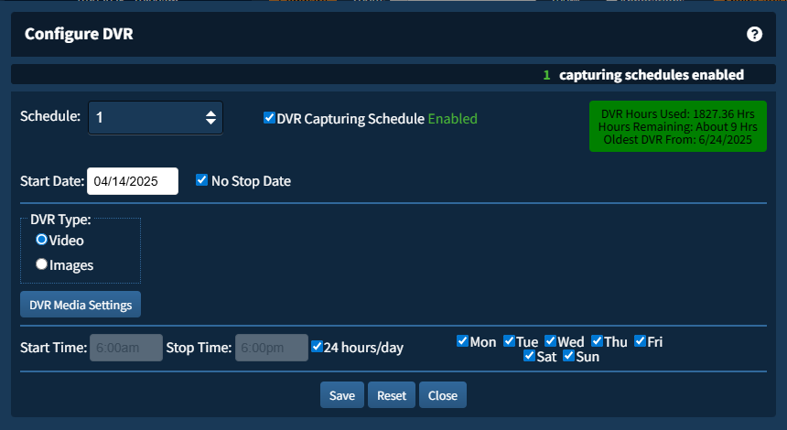
Task: Click the Stop Time input field
Action: click(x=272, y=348)
